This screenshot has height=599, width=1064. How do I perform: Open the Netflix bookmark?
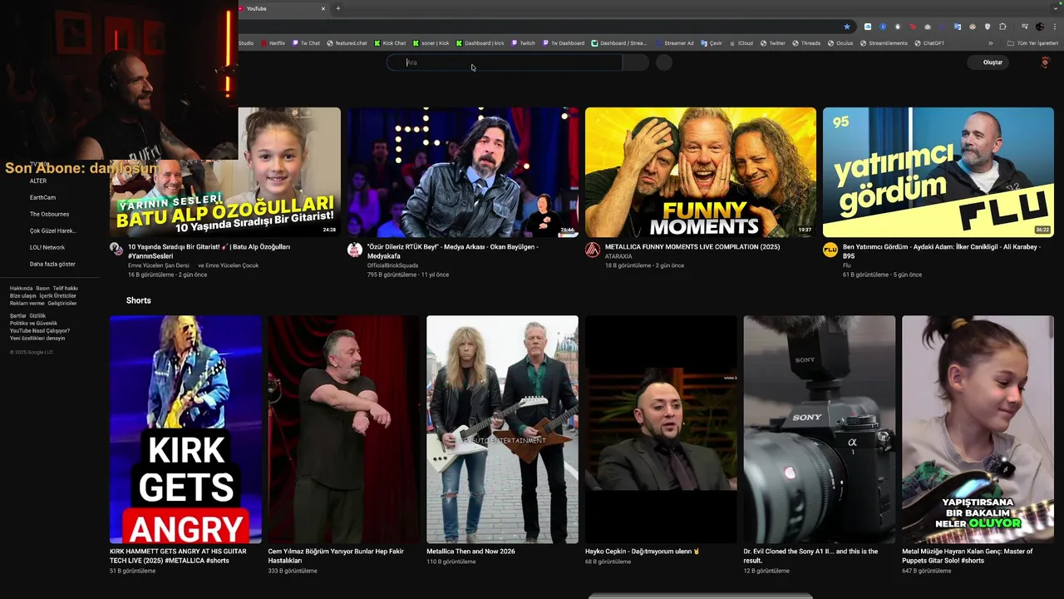tap(273, 43)
